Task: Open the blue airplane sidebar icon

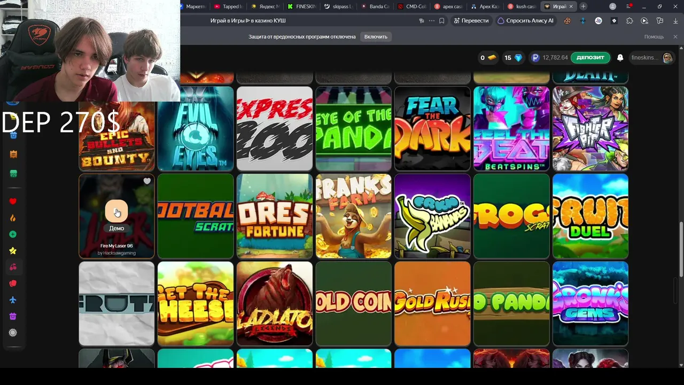Action: point(13,300)
